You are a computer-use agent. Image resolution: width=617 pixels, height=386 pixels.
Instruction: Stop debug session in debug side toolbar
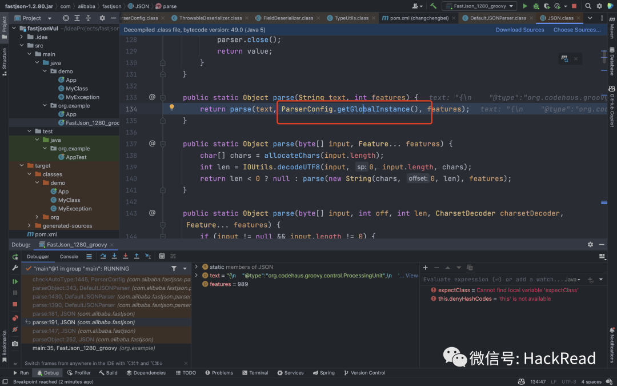point(15,304)
